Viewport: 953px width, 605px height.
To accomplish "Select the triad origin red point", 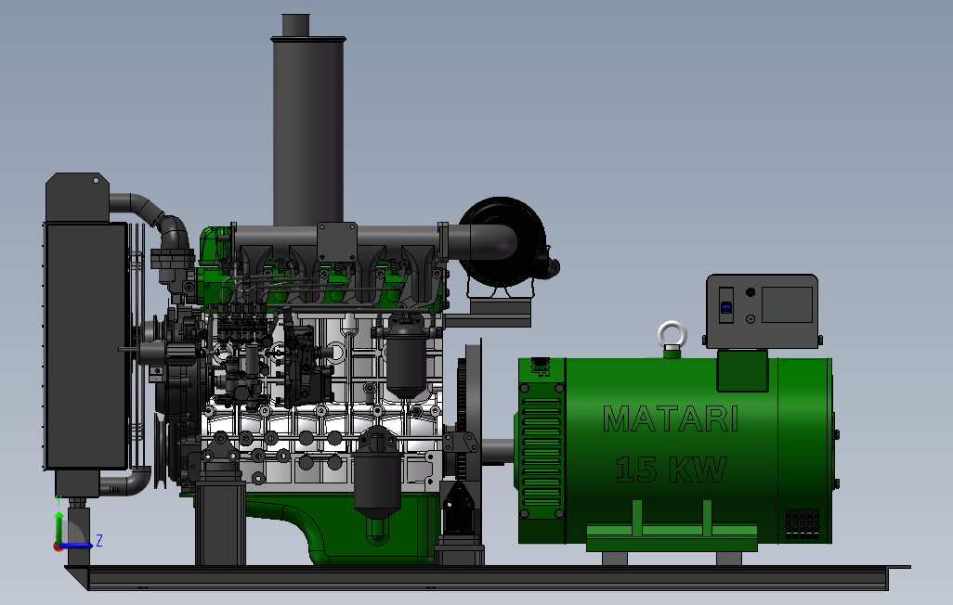I will (x=59, y=547).
